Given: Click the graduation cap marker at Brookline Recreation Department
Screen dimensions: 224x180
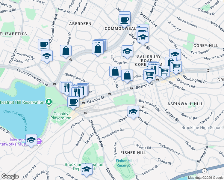Looking at the screenshot, I should [x=87, y=169].
